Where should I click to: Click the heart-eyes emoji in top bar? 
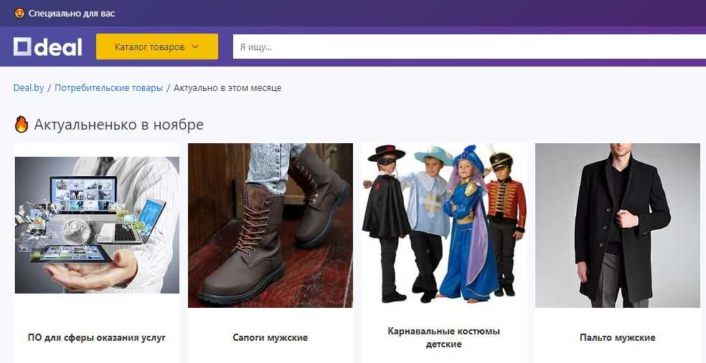[19, 13]
